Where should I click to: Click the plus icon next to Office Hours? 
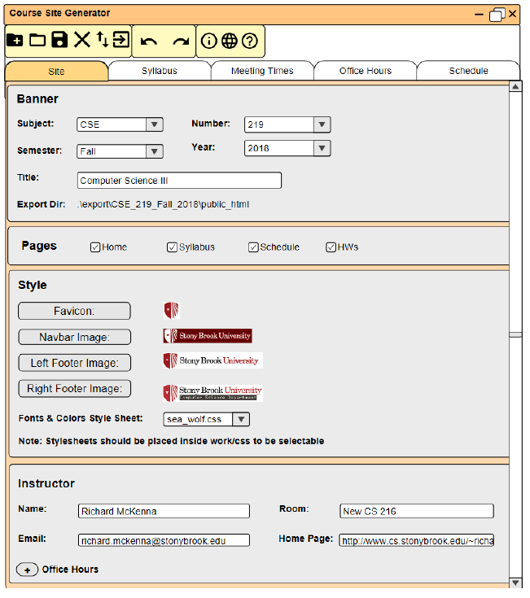coord(27,570)
